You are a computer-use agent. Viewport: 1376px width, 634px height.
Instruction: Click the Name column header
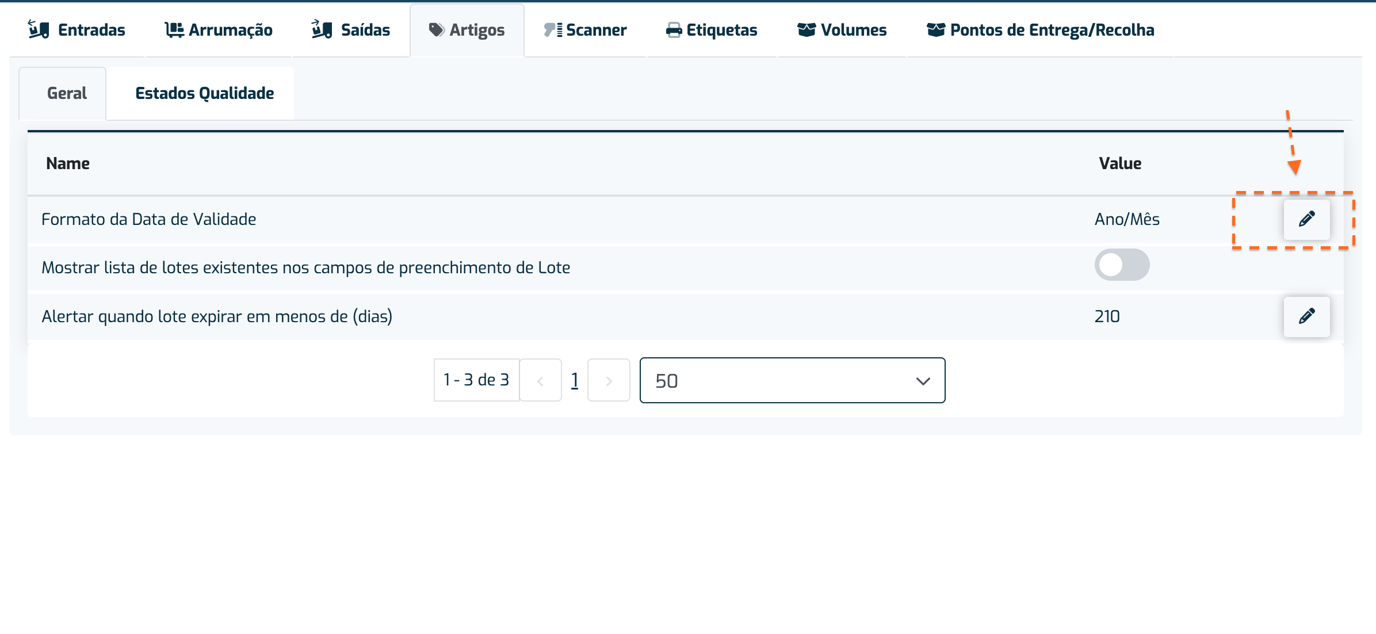pos(68,163)
